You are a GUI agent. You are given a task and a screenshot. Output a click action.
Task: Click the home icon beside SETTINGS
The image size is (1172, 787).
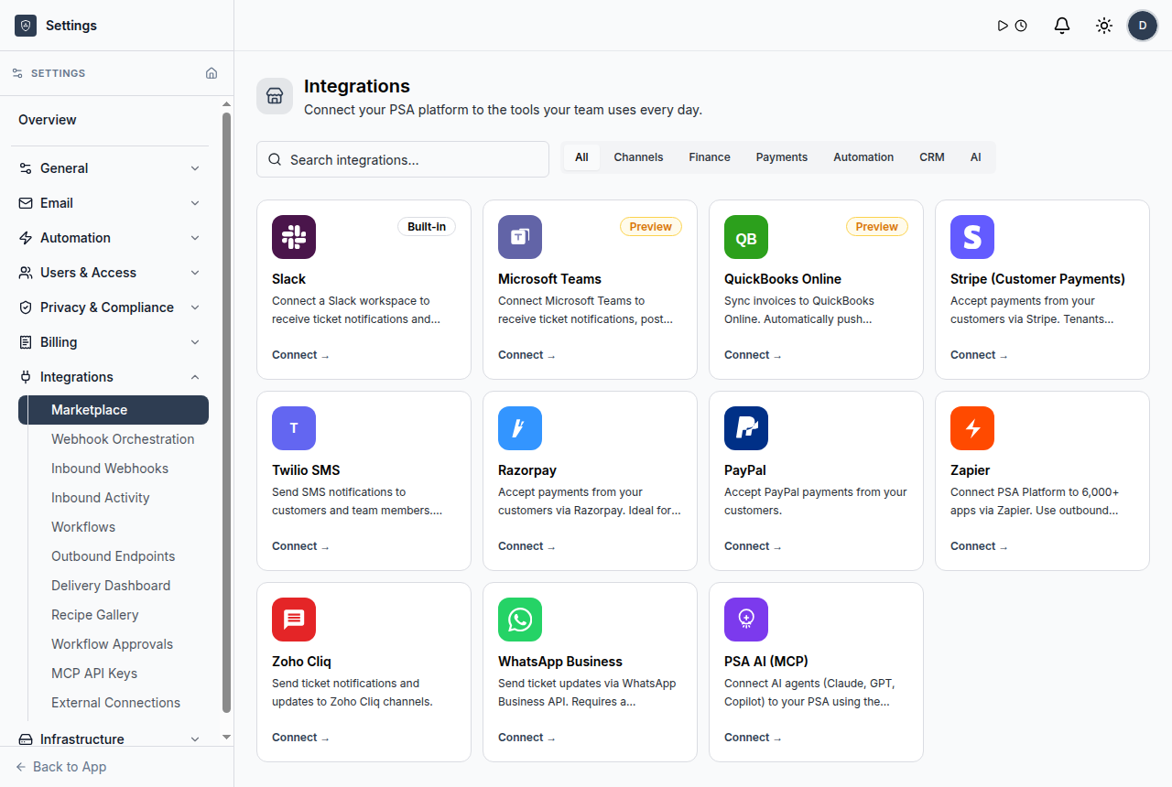pyautogui.click(x=212, y=73)
